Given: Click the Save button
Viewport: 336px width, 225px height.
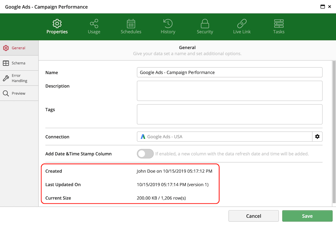Looking at the screenshot, I should point(307,216).
